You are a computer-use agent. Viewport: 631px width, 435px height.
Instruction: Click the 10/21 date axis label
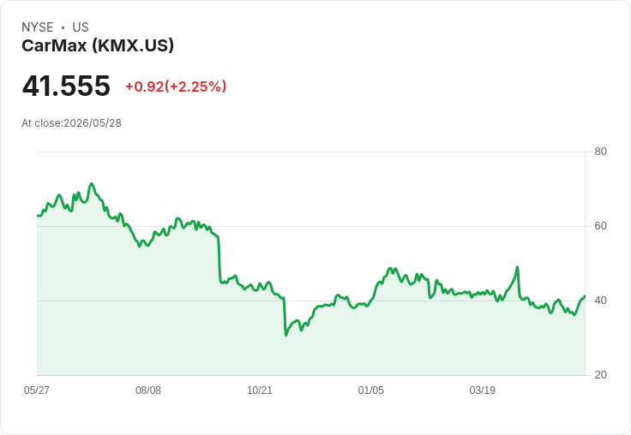tap(260, 390)
